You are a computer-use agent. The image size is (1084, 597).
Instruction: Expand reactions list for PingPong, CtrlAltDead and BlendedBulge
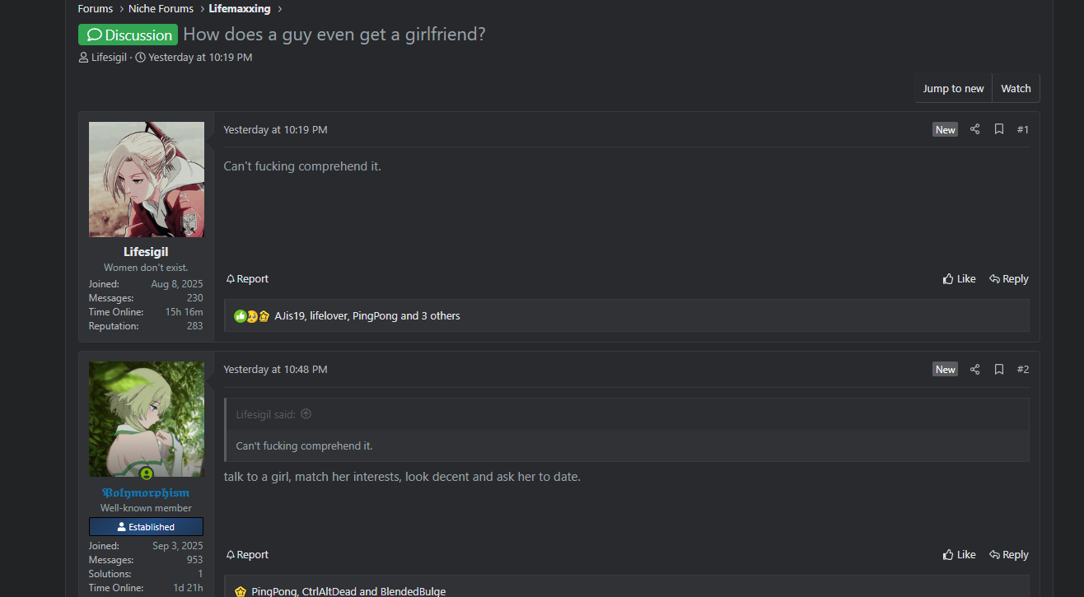click(348, 591)
